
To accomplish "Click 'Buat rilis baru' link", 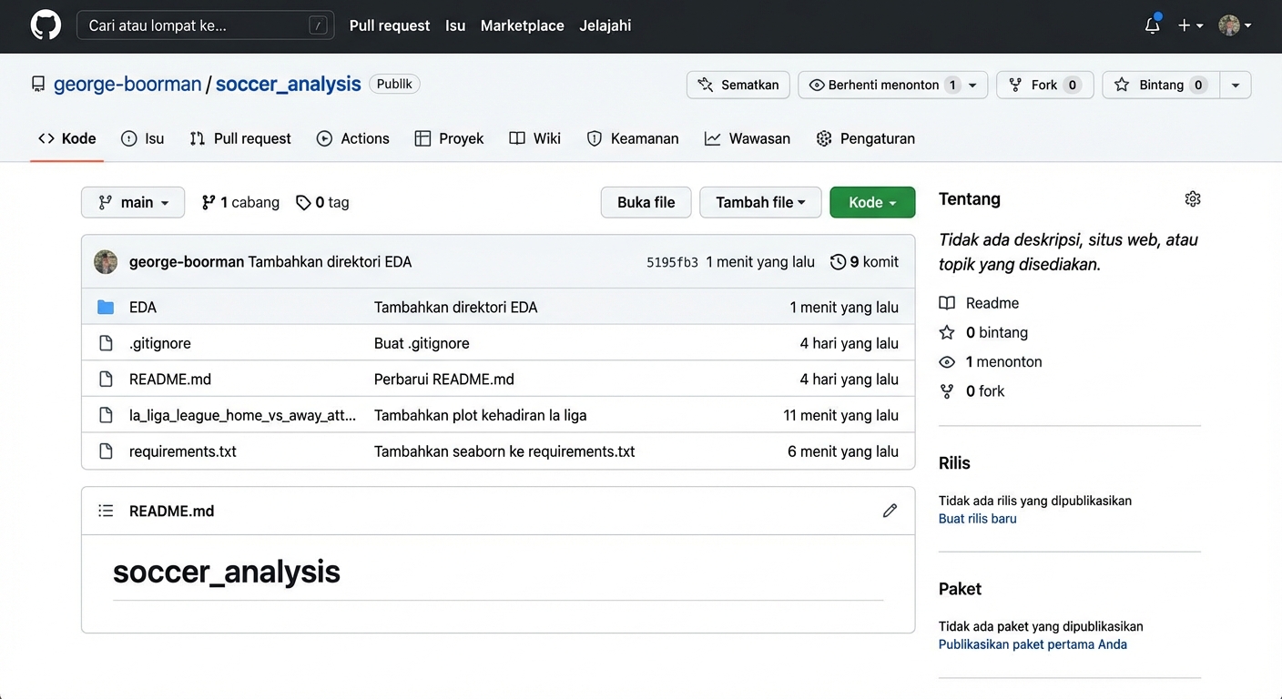I will click(978, 519).
